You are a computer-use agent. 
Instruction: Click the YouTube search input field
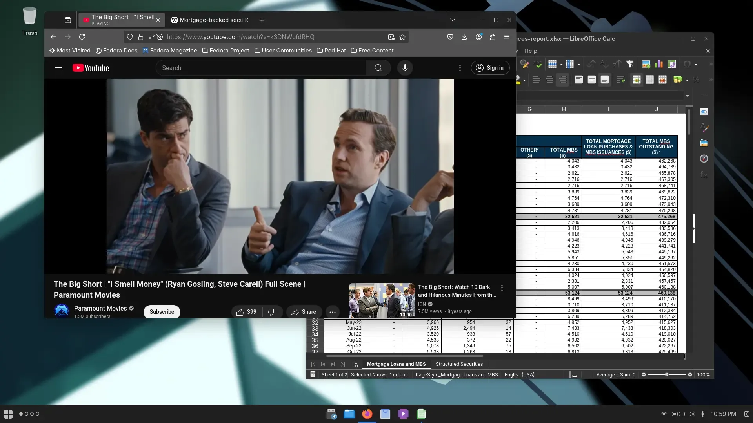[261, 68]
